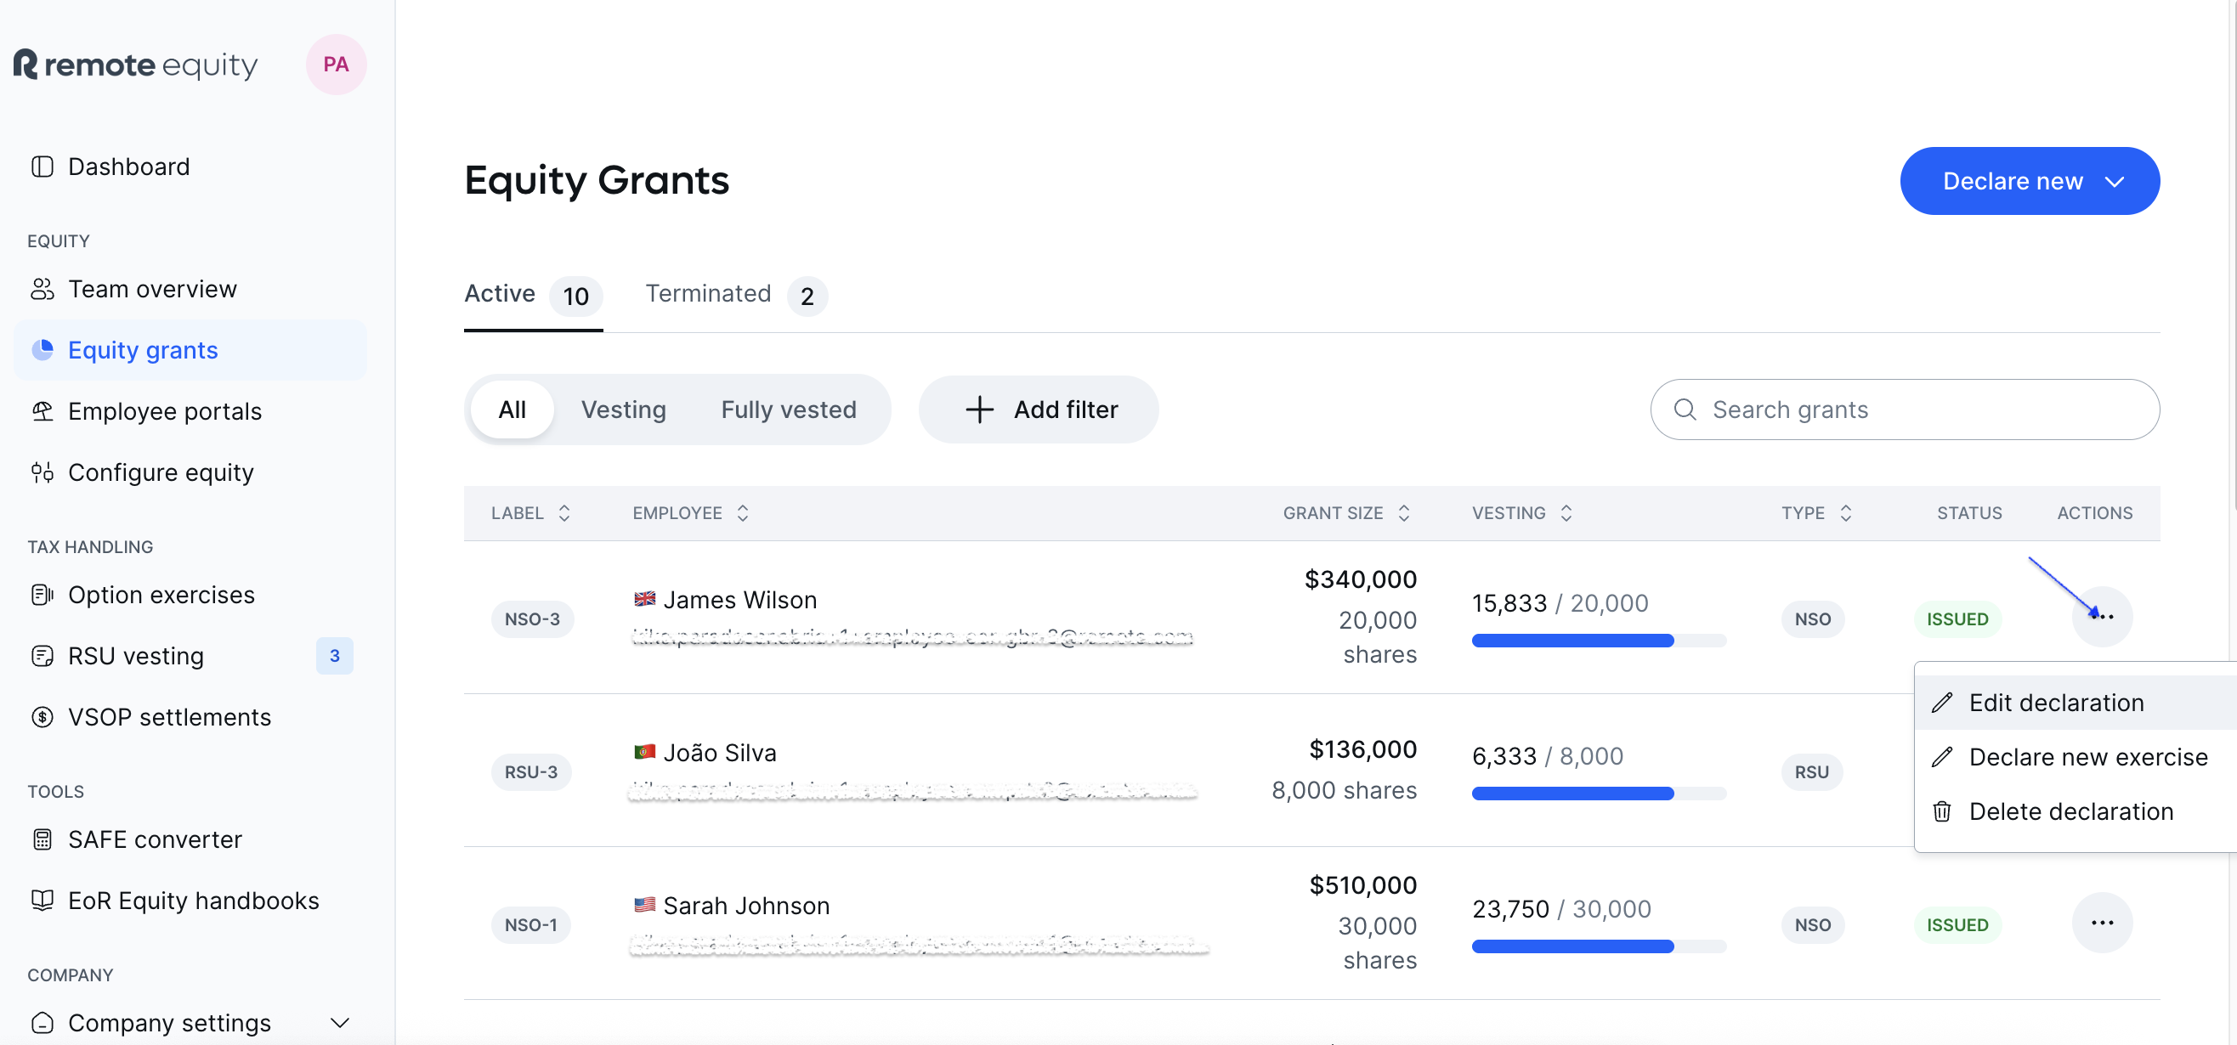The width and height of the screenshot is (2237, 1045).
Task: Click the Remote equity logo
Action: pos(135,65)
